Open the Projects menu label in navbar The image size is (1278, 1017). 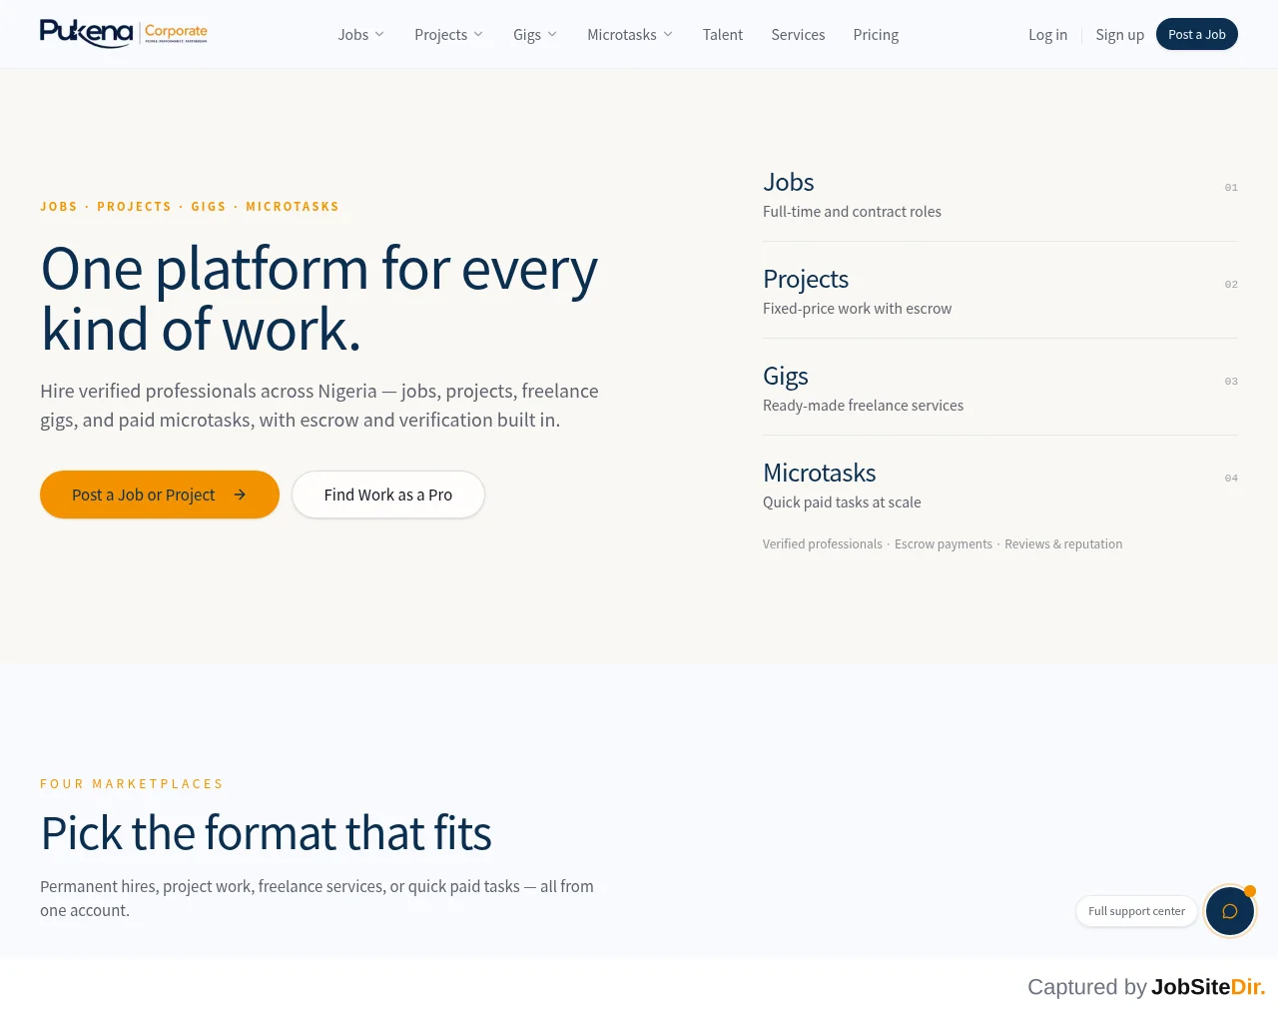[x=440, y=34]
